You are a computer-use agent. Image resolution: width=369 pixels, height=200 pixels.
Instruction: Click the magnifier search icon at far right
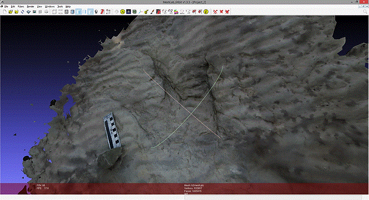pyautogui.click(x=366, y=11)
